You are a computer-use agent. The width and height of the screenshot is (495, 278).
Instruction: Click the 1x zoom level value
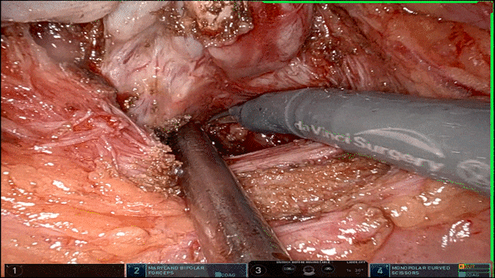point(349,270)
